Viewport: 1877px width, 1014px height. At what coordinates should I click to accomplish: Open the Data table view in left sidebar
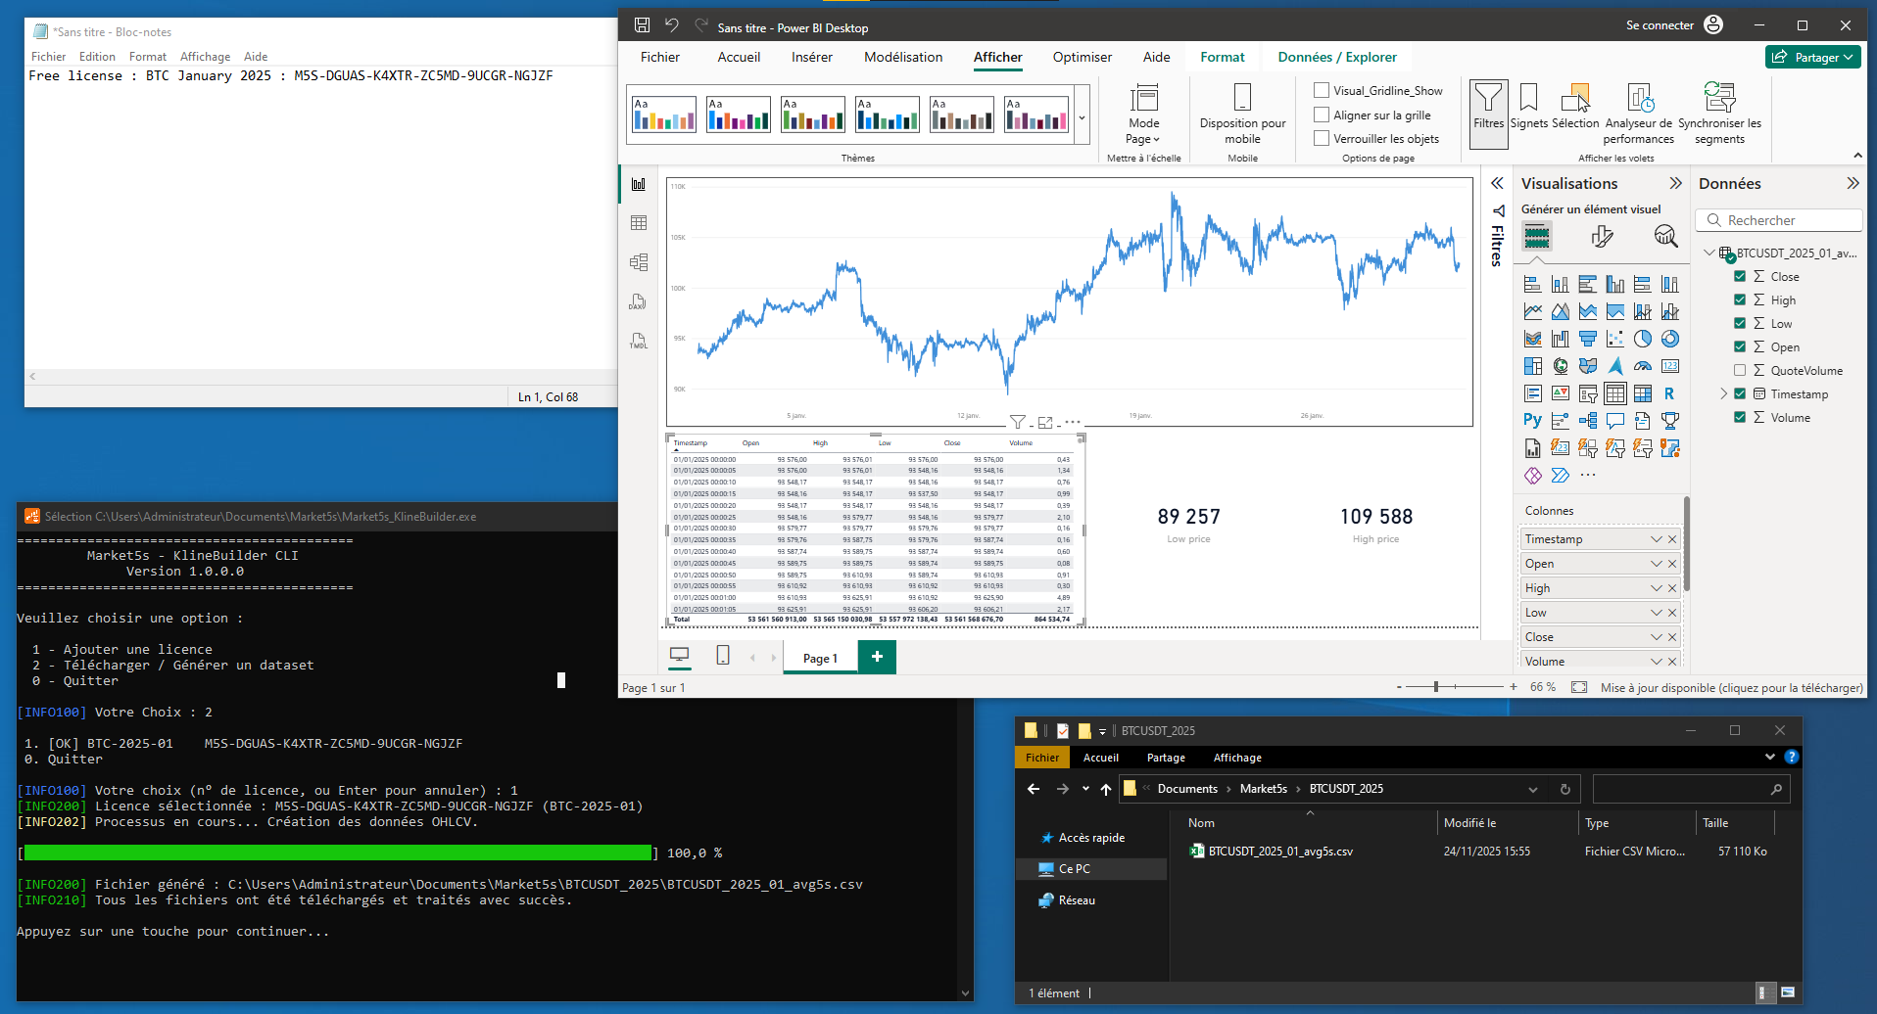(639, 223)
